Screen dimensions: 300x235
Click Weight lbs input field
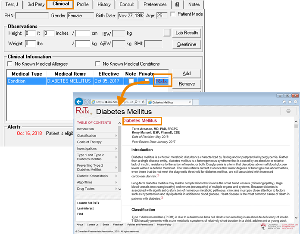pos(31,44)
